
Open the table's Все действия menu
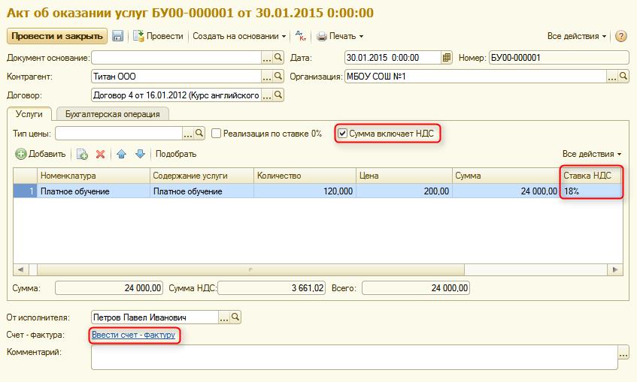click(x=592, y=154)
